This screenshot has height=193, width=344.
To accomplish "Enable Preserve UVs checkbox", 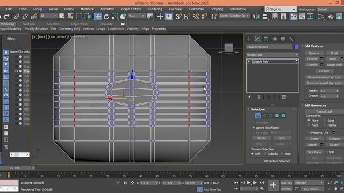I will (309, 133).
